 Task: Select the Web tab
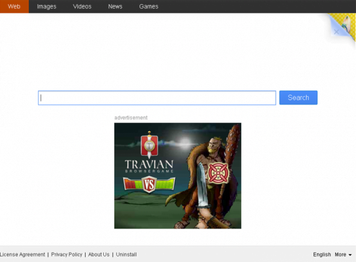pyautogui.click(x=14, y=6)
